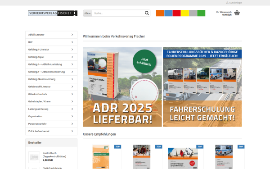
Task: Click the Bestseller panel heading
Action: tap(35, 142)
